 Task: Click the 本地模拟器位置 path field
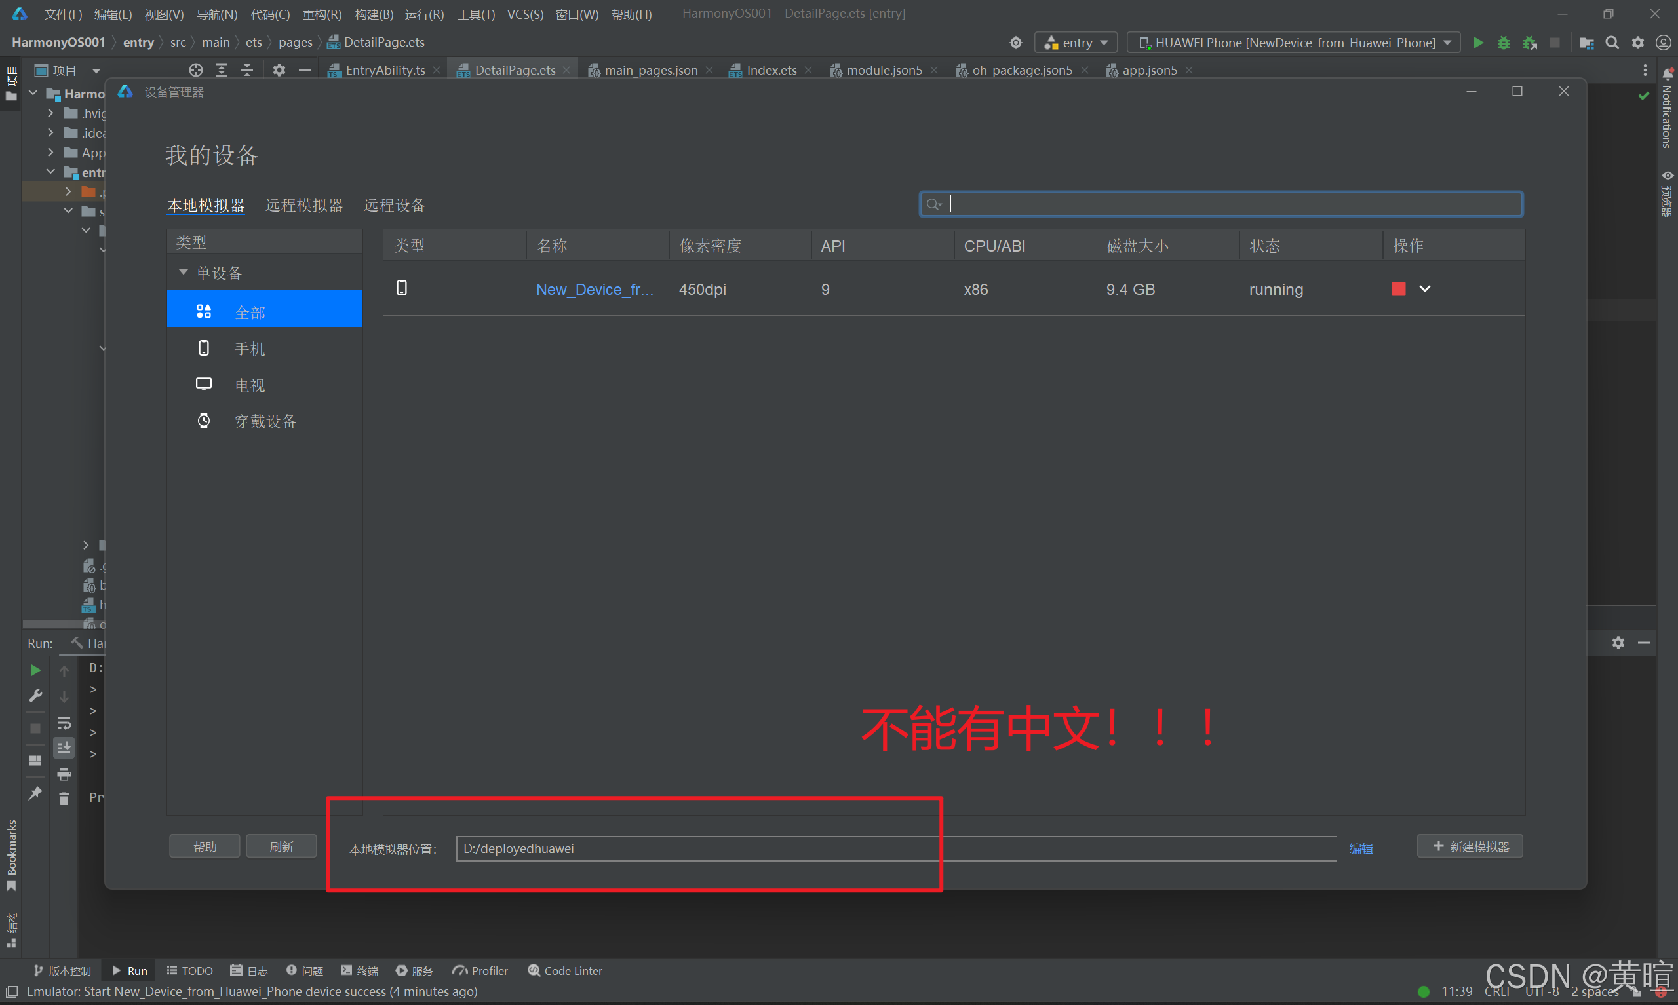click(x=895, y=848)
